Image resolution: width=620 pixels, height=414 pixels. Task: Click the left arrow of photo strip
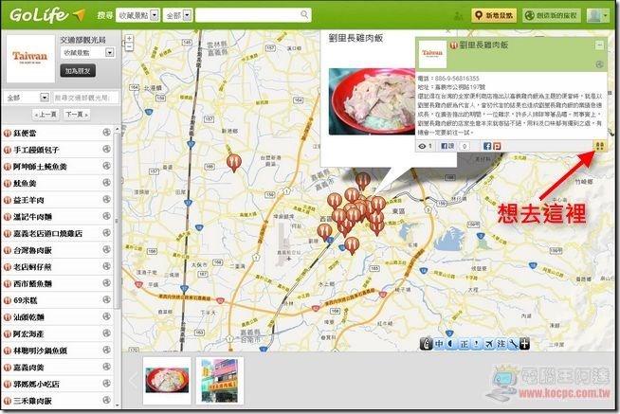click(x=134, y=380)
